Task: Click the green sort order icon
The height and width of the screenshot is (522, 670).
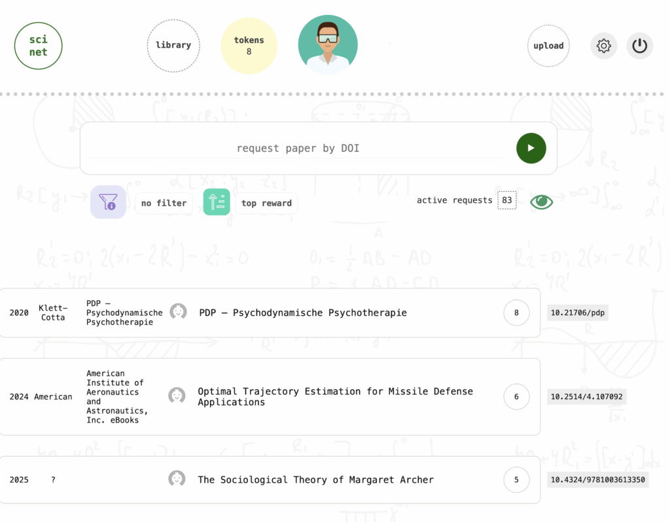Action: 217,202
